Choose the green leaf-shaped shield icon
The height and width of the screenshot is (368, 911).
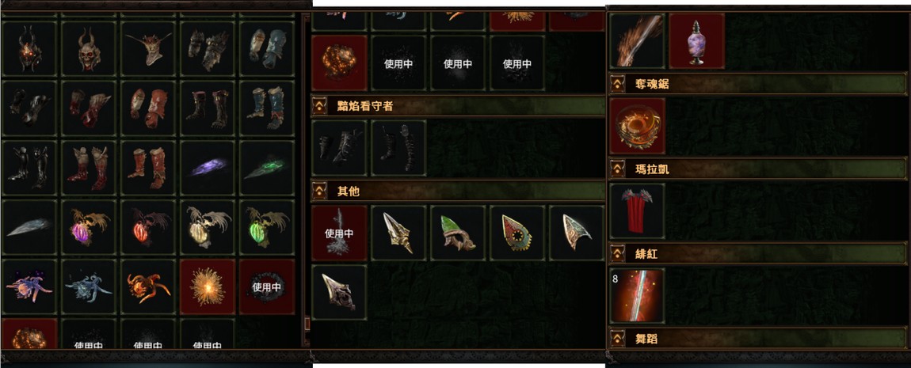click(x=458, y=233)
